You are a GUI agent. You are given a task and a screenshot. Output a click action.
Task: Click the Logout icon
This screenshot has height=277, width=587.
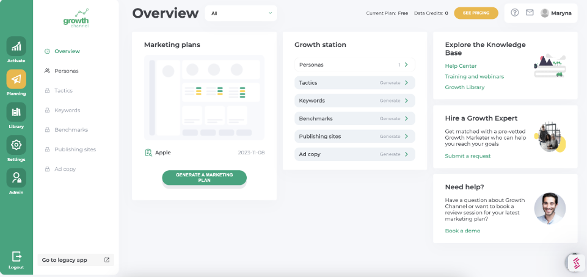(16, 256)
